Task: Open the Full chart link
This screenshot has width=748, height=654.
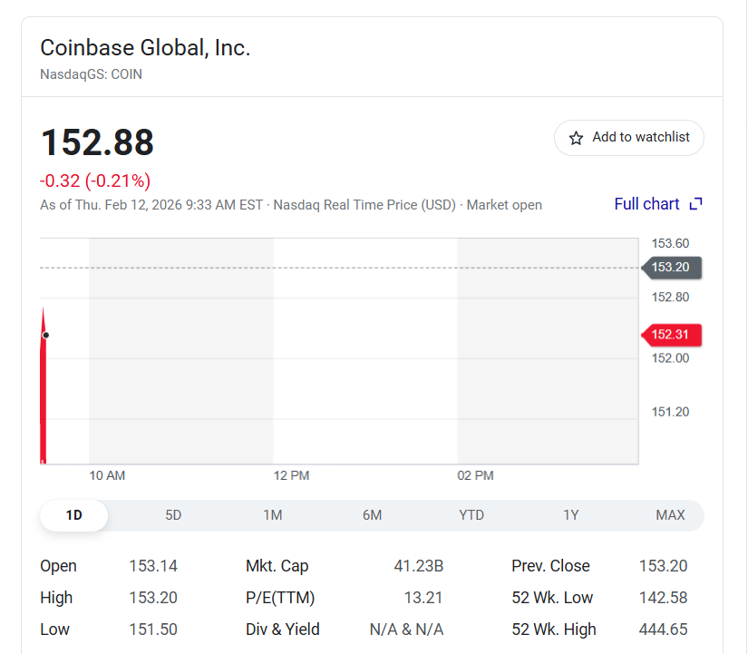Action: point(646,204)
